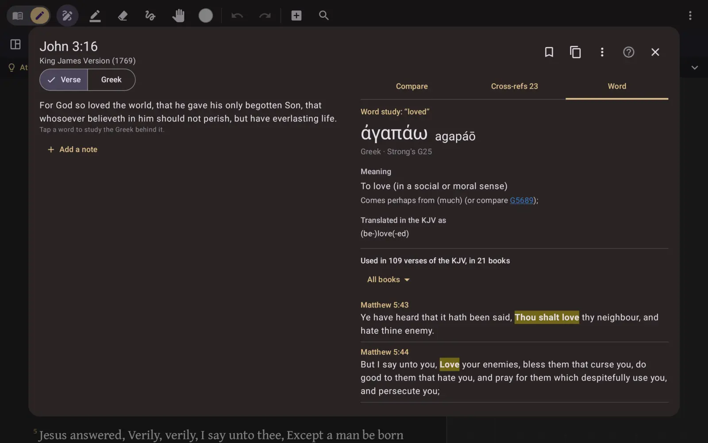
Task: Tap the word "begotten" in the verse
Action: [x=263, y=105]
